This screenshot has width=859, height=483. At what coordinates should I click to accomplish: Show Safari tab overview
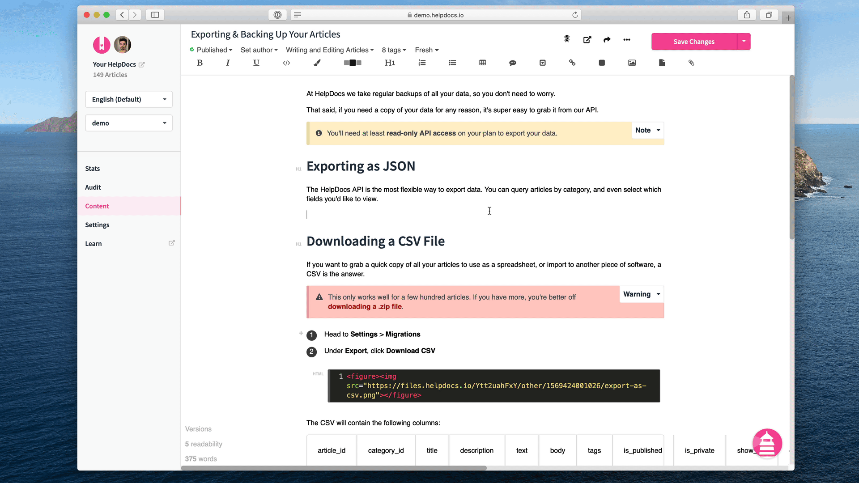pyautogui.click(x=769, y=15)
